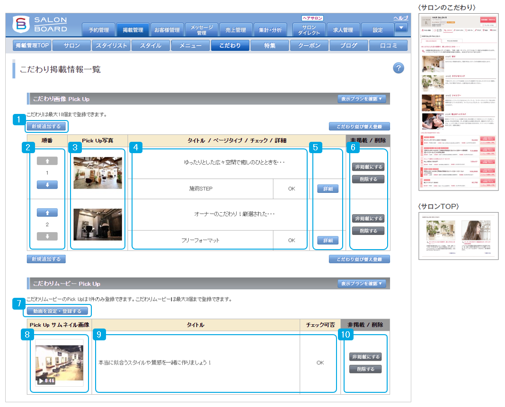Open the 予約管理 tab
Viewport: 505px width, 407px height.
pyautogui.click(x=98, y=30)
